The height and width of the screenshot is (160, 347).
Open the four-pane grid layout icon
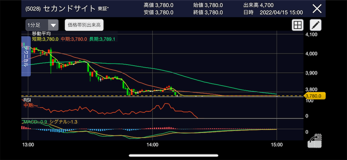coord(298,25)
